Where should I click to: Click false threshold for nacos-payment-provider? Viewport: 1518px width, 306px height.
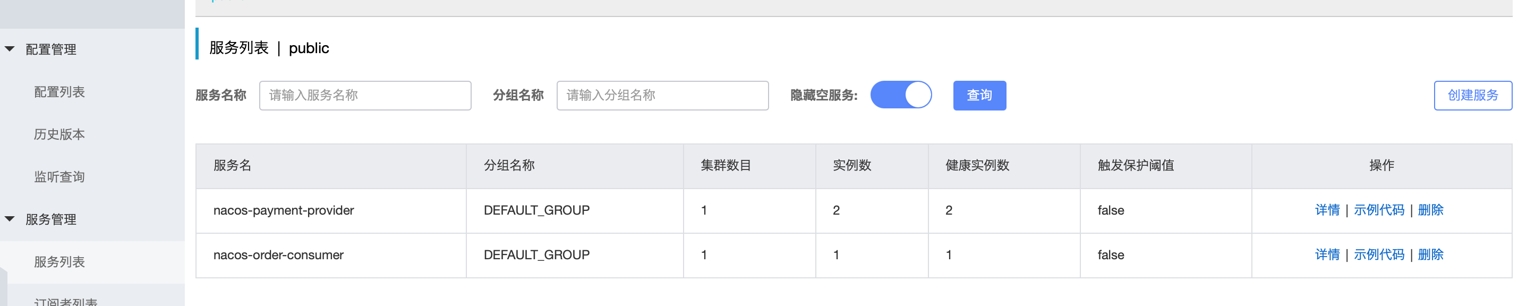(x=1111, y=210)
